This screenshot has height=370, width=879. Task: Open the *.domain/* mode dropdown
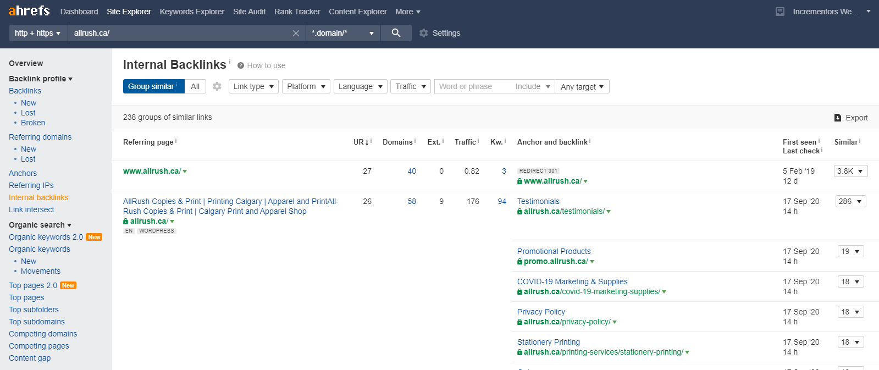[x=343, y=33]
